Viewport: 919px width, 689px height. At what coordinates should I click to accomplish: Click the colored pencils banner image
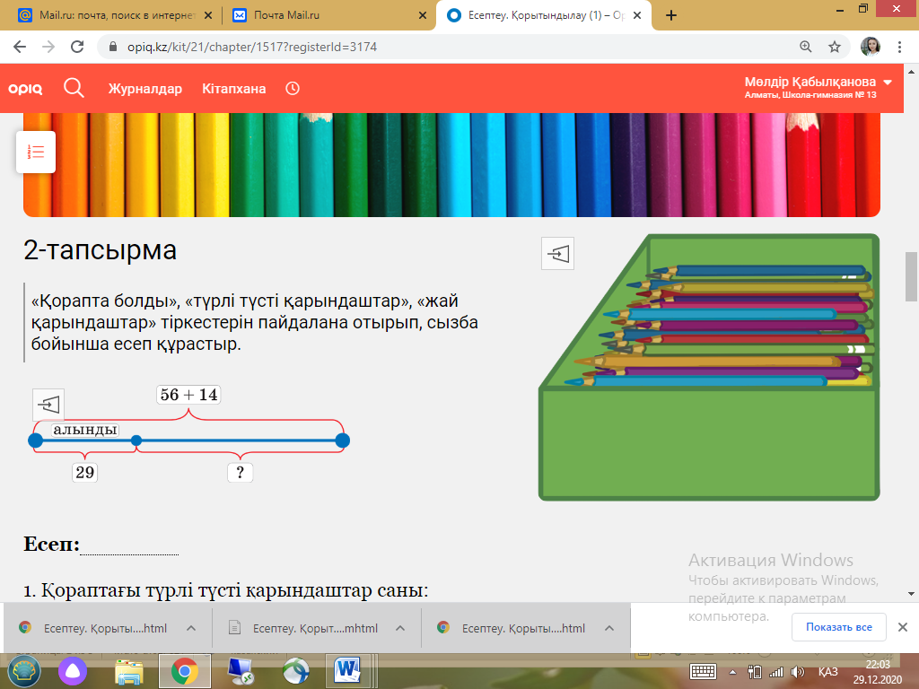(x=451, y=165)
